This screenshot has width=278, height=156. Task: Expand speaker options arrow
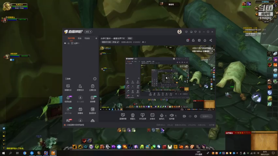tap(176, 116)
